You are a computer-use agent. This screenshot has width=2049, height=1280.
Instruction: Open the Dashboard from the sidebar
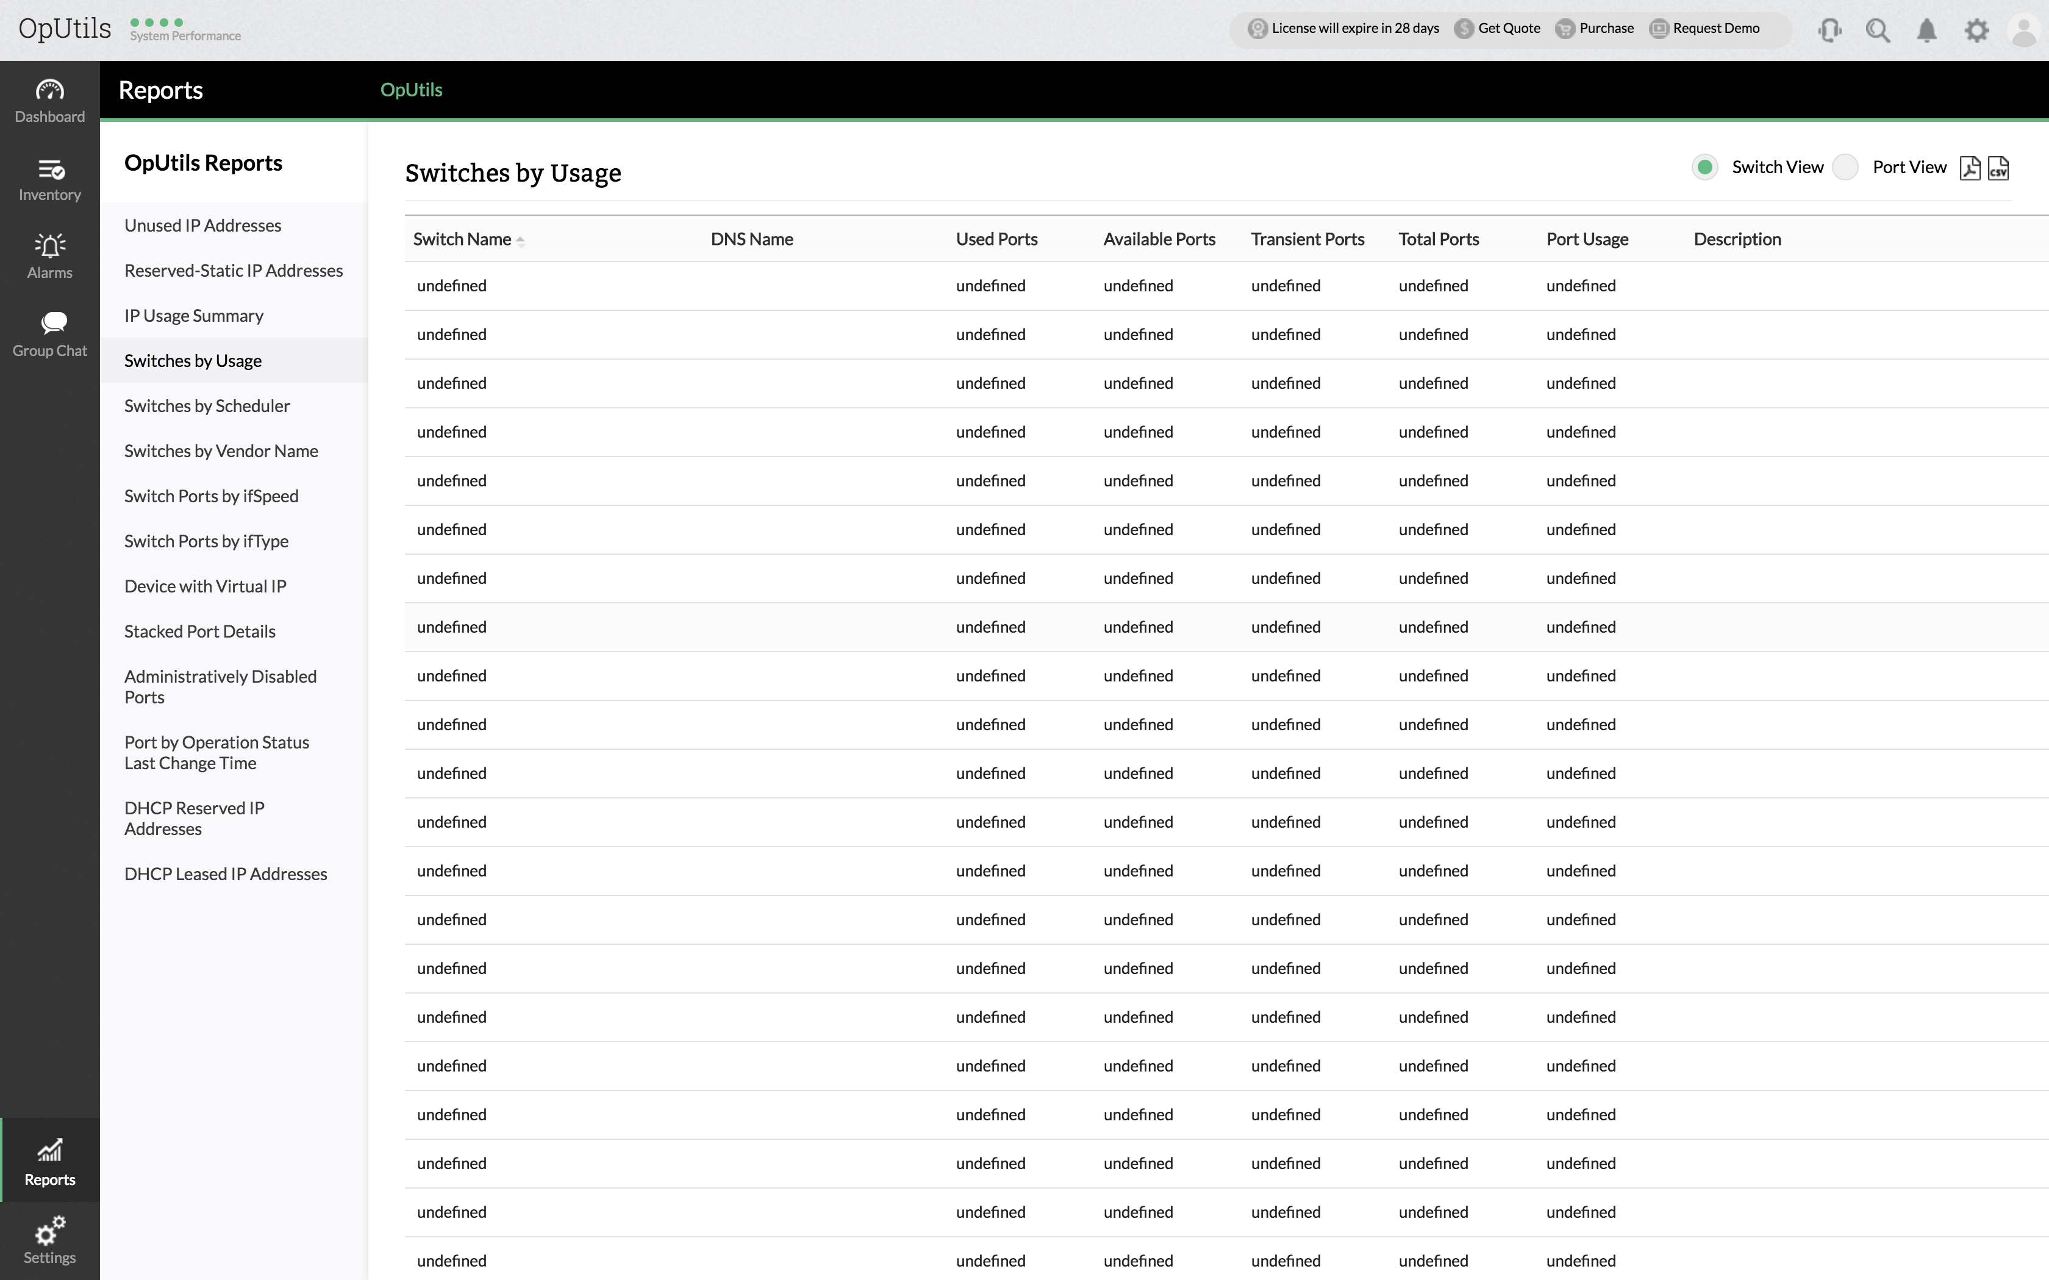[49, 101]
